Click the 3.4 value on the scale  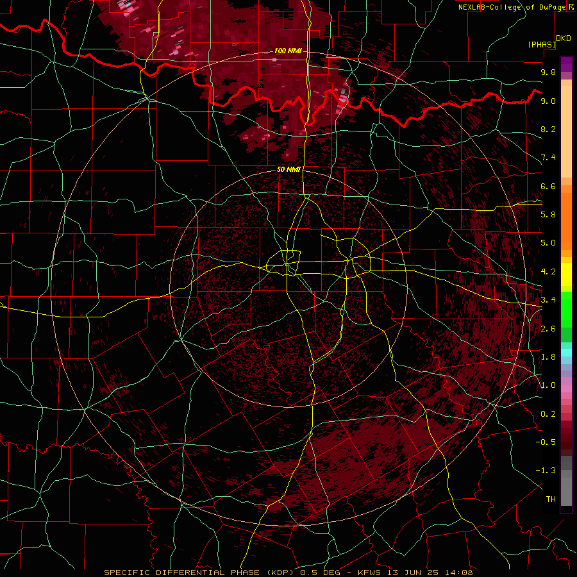click(548, 300)
